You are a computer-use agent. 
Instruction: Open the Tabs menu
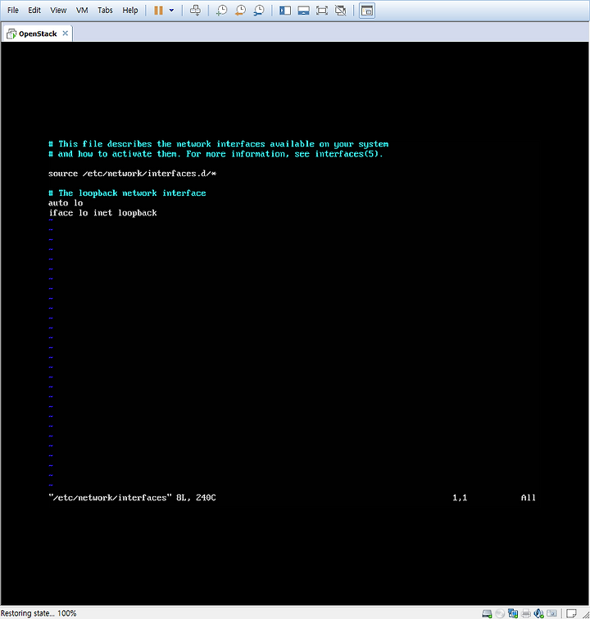pos(105,11)
